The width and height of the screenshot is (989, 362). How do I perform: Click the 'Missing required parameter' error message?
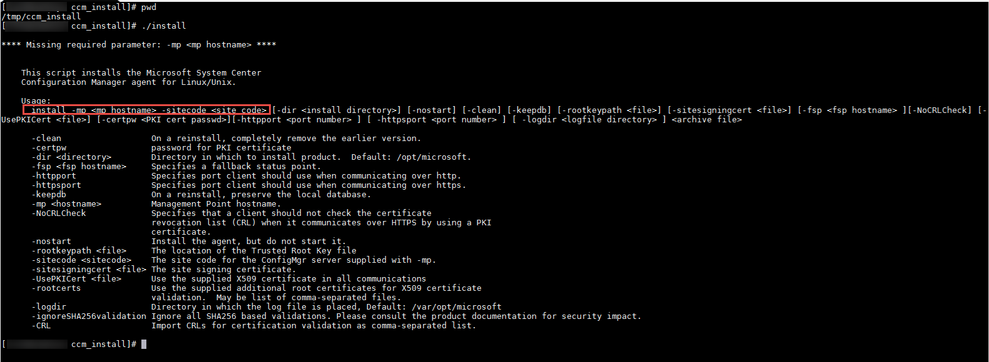139,45
